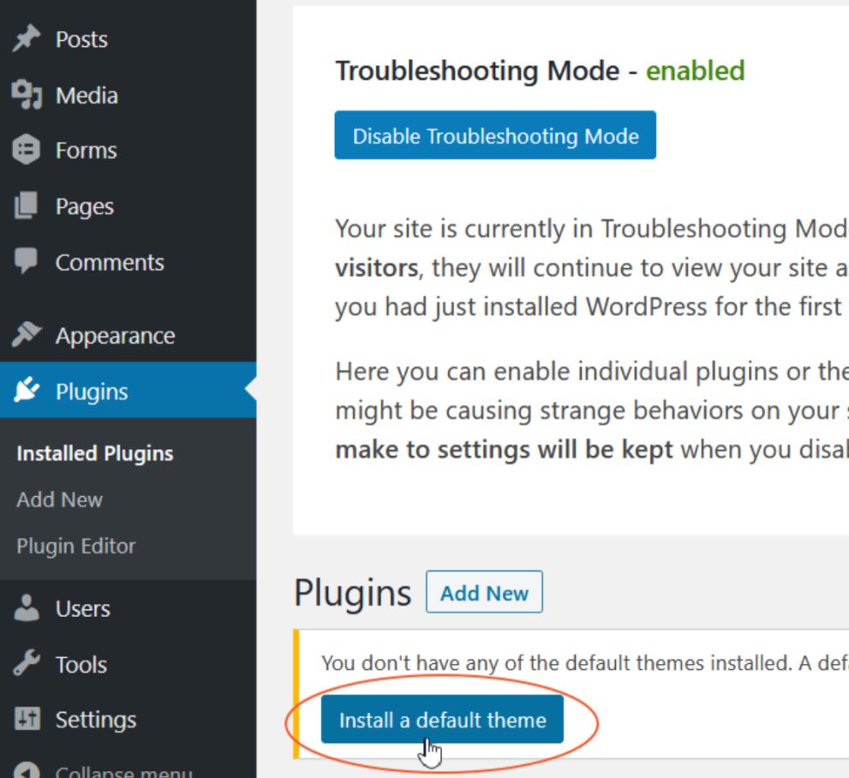This screenshot has width=849, height=778.
Task: Click the Posts pushpin icon
Action: click(27, 39)
